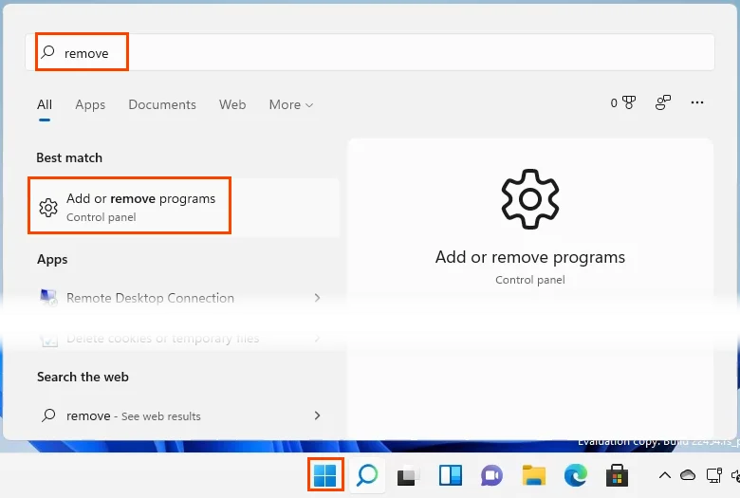
Task: Click network monitor tray icon
Action: coord(714,475)
